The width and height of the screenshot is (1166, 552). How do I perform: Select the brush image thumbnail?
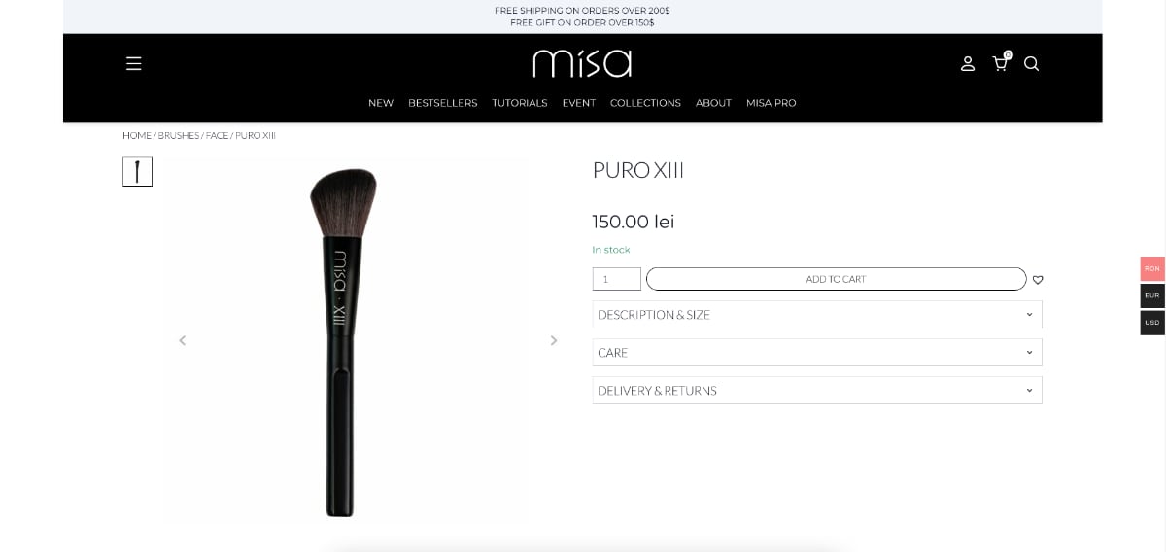tap(137, 172)
